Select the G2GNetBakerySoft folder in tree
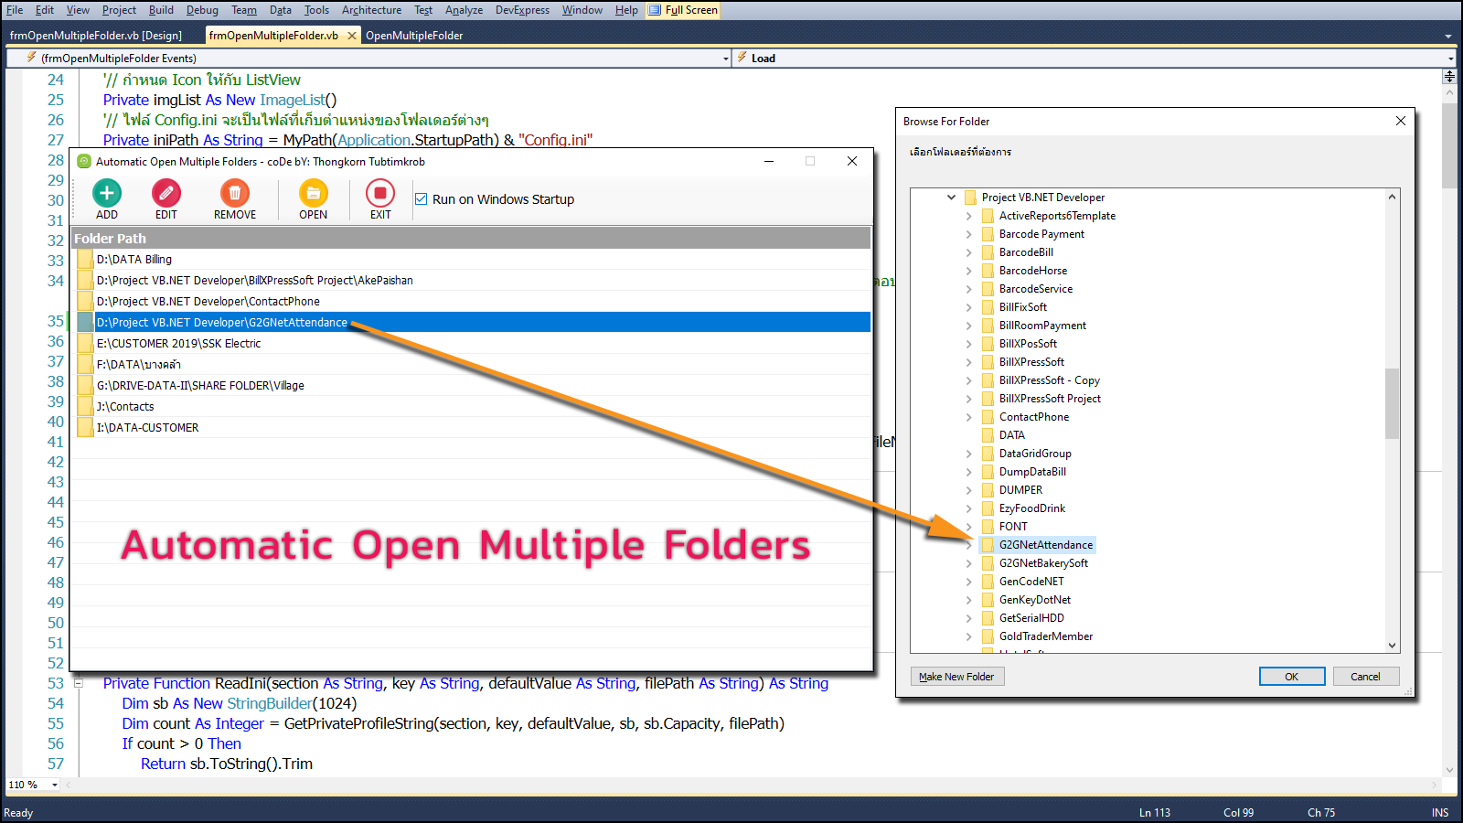The width and height of the screenshot is (1463, 823). pos(1043,563)
